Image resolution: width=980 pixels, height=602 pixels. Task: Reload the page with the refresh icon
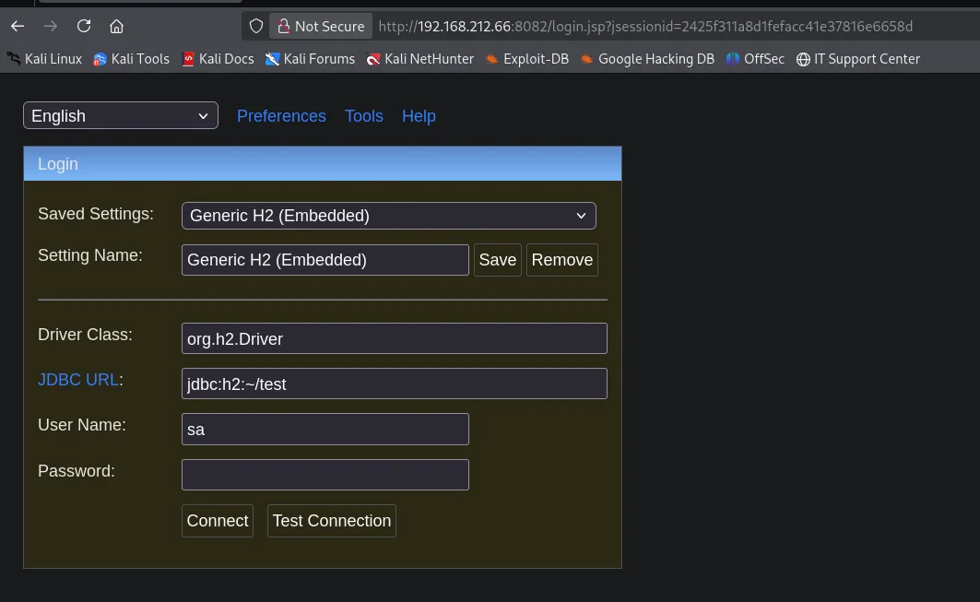click(84, 26)
